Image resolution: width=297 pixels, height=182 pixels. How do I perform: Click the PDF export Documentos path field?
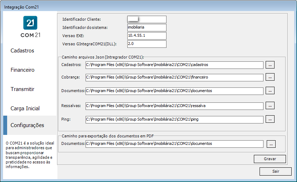pos(174,144)
